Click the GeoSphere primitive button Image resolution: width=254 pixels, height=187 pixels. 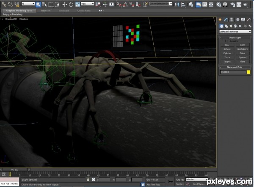pyautogui.click(x=243, y=49)
